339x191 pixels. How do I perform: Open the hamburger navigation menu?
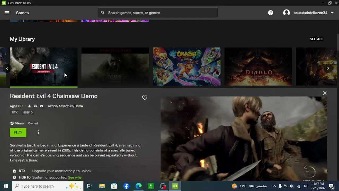[7, 13]
